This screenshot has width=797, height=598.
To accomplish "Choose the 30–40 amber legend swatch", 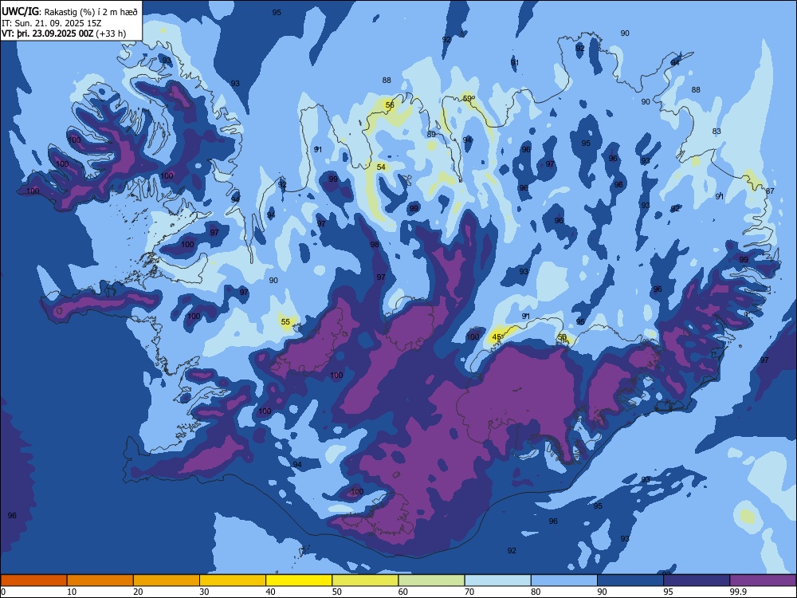I will [x=233, y=580].
